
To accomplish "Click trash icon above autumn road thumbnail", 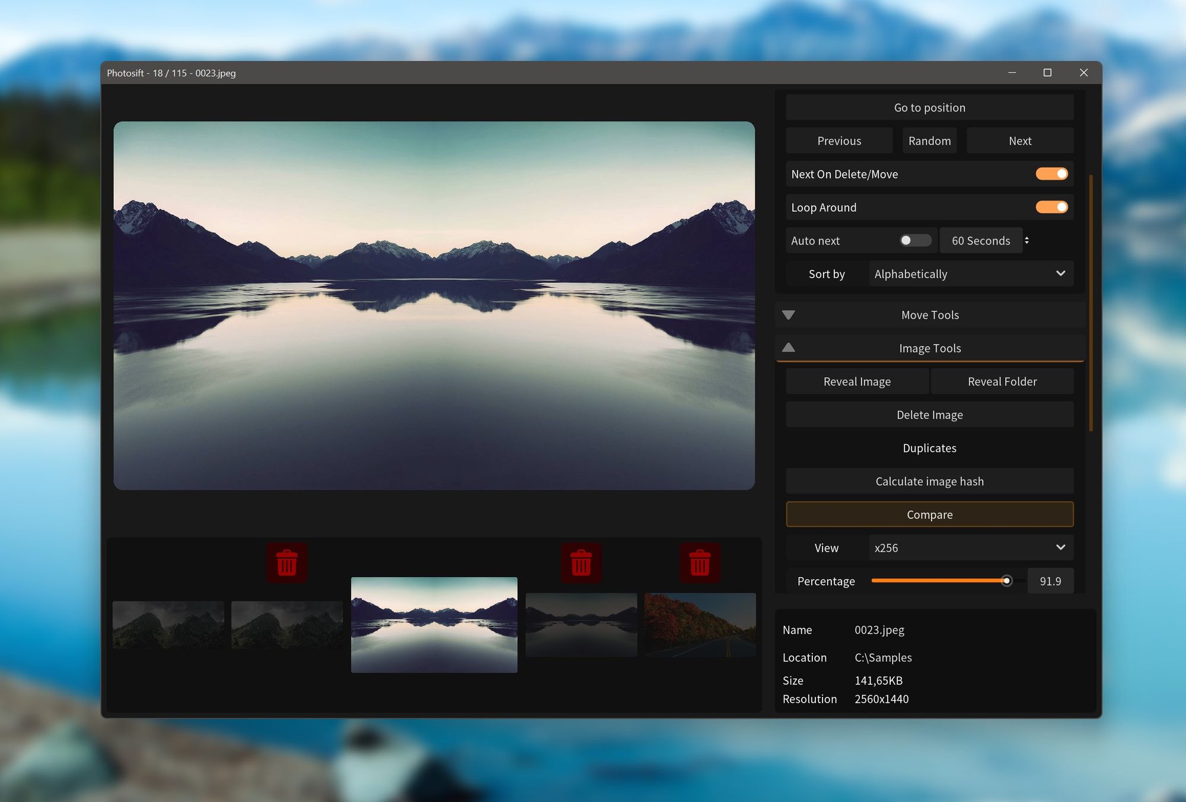I will point(700,562).
